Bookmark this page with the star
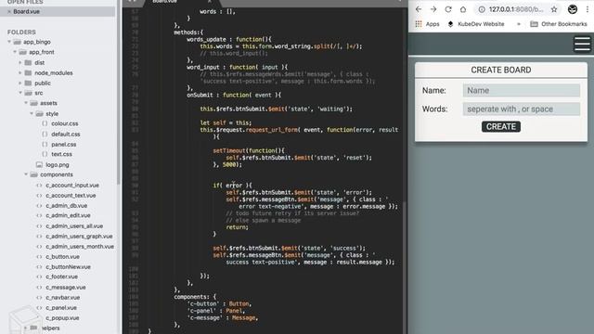The height and width of the screenshot is (334, 594). point(554,9)
